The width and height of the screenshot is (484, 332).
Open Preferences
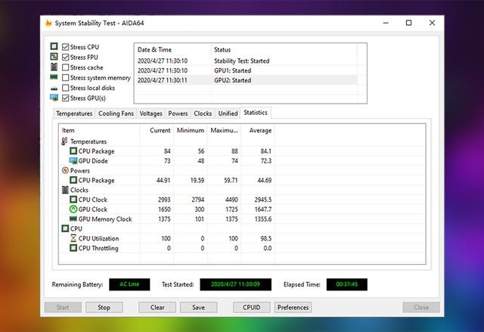[293, 307]
